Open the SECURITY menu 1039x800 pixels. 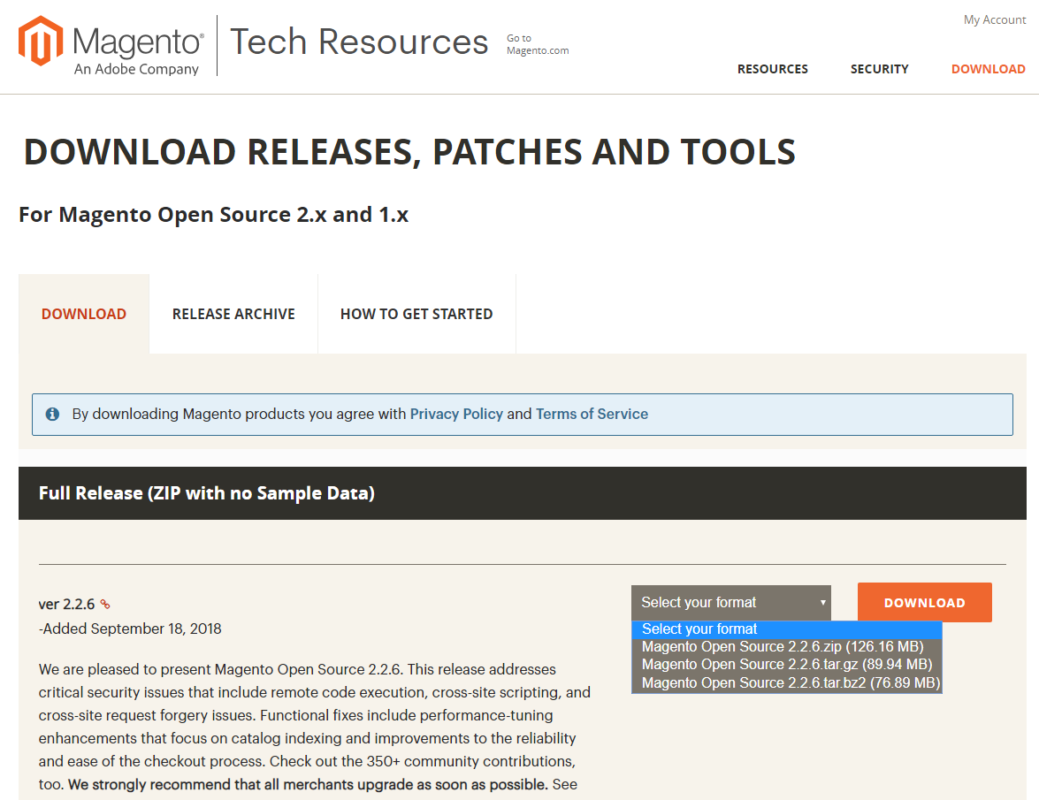coord(879,69)
